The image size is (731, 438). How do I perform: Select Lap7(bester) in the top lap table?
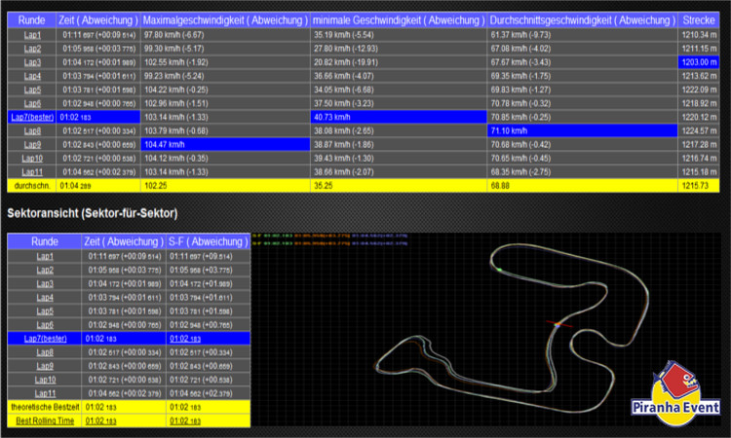[x=31, y=116]
